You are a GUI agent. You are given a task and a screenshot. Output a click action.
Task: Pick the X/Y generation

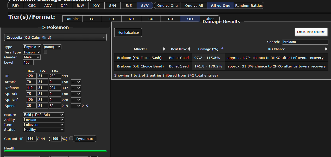click(96, 5)
